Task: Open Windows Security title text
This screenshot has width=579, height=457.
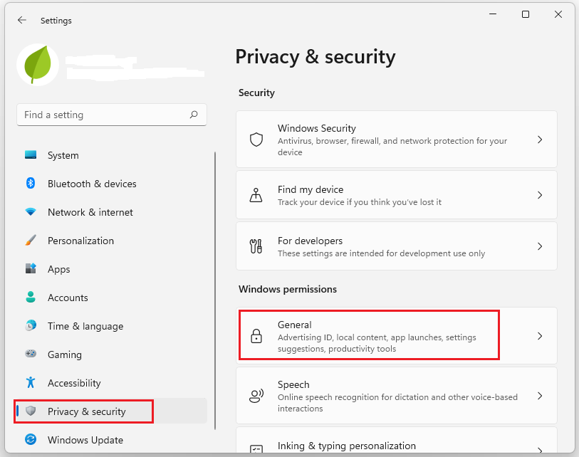Action: tap(317, 128)
